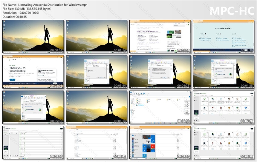Open the installer dialog thumbnail at 00:03:44

97,72
